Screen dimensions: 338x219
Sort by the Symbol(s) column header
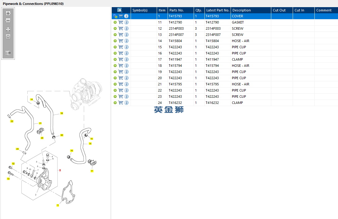(144, 10)
